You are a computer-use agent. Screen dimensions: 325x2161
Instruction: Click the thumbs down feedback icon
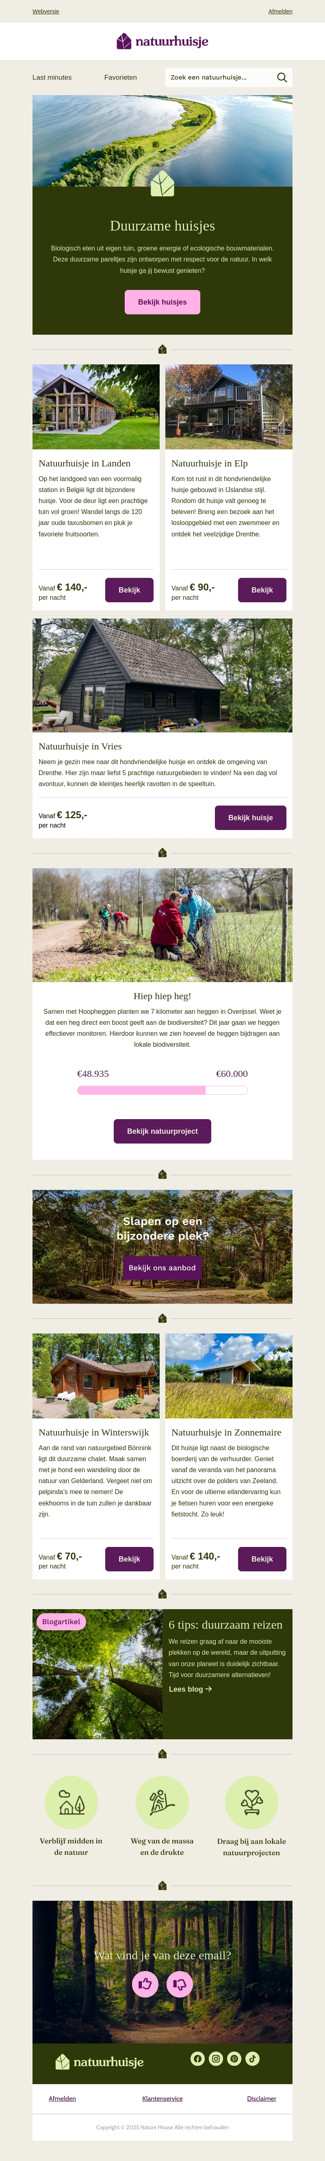pyautogui.click(x=179, y=1983)
